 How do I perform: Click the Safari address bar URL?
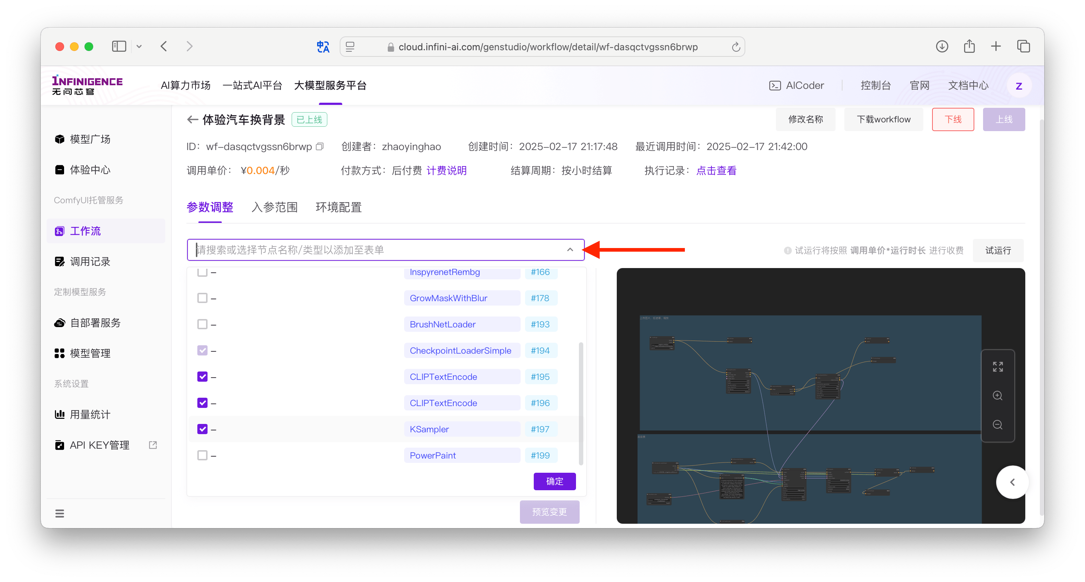pos(548,47)
